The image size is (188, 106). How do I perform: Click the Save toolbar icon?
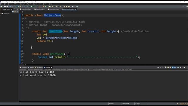[5, 6]
